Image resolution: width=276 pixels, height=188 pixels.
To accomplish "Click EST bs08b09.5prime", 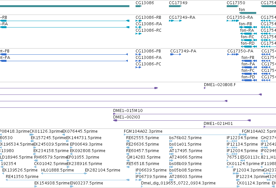I will 185,164.
